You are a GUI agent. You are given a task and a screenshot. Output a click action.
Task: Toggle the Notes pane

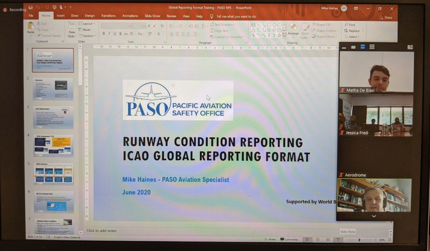pyautogui.click(x=270, y=239)
